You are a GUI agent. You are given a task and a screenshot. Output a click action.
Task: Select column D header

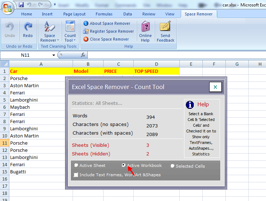click(156, 64)
